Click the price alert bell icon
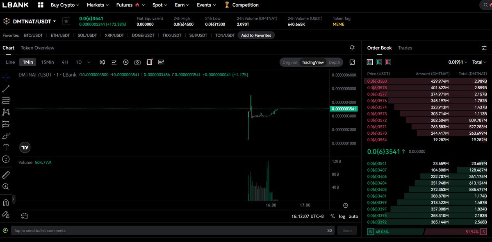Screen dimensions: 492x242 (352, 48)
